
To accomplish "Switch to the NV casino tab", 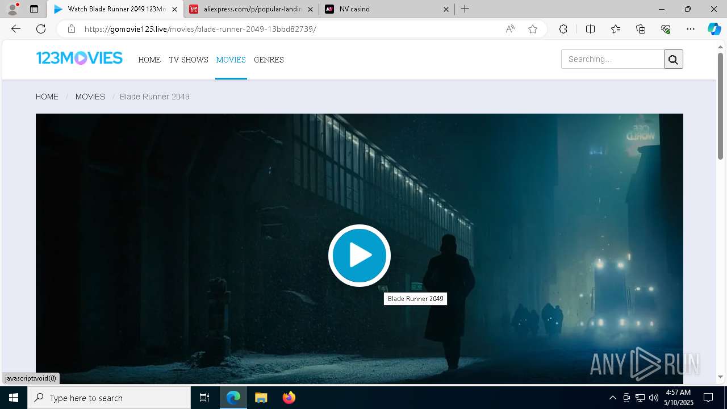I will 388,9.
